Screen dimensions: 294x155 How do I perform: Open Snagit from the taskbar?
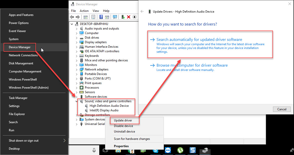click(x=192, y=150)
